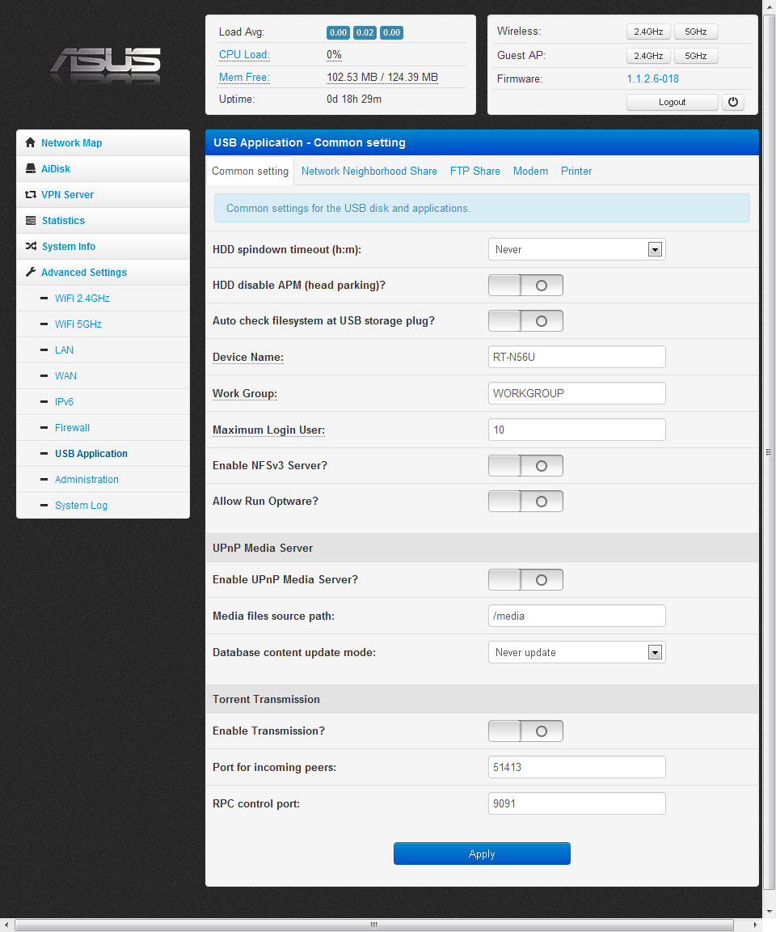Image resolution: width=776 pixels, height=932 pixels.
Task: Expand the Database content update mode dropdown
Action: point(576,653)
